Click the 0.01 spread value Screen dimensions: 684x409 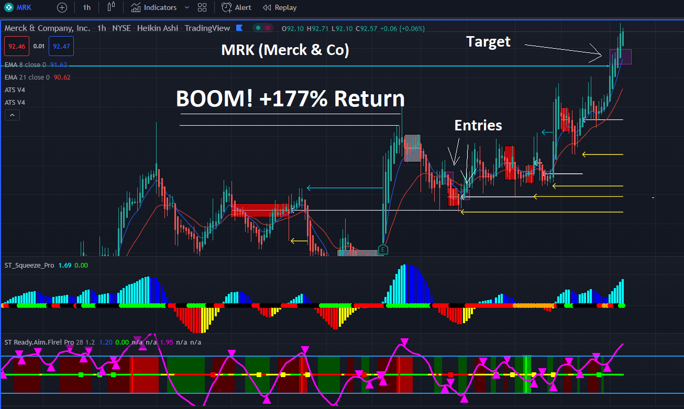tap(39, 46)
